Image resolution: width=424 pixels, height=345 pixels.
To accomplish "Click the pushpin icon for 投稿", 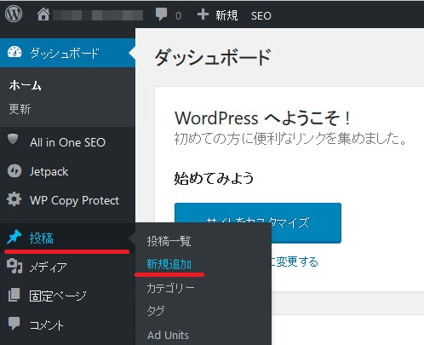I will point(14,237).
